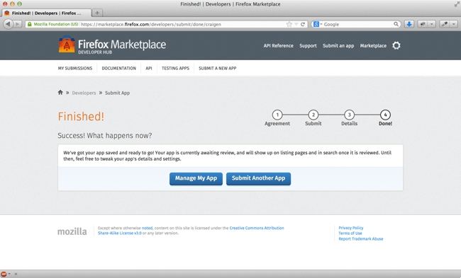Viewport: 461px width, 278px height.
Task: Click the browser forward arrow button
Action: (17, 24)
